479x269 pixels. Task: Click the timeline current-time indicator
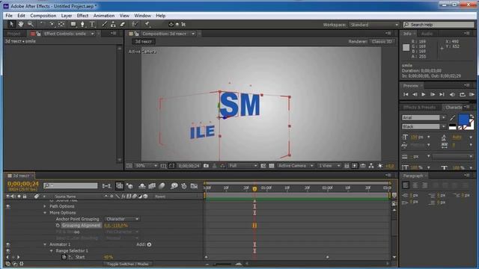point(254,189)
